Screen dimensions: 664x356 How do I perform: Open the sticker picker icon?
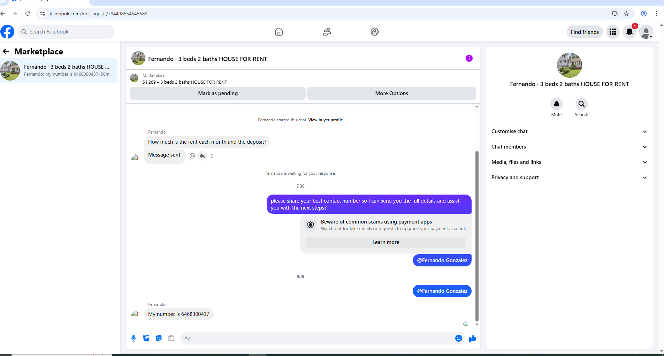coord(159,338)
